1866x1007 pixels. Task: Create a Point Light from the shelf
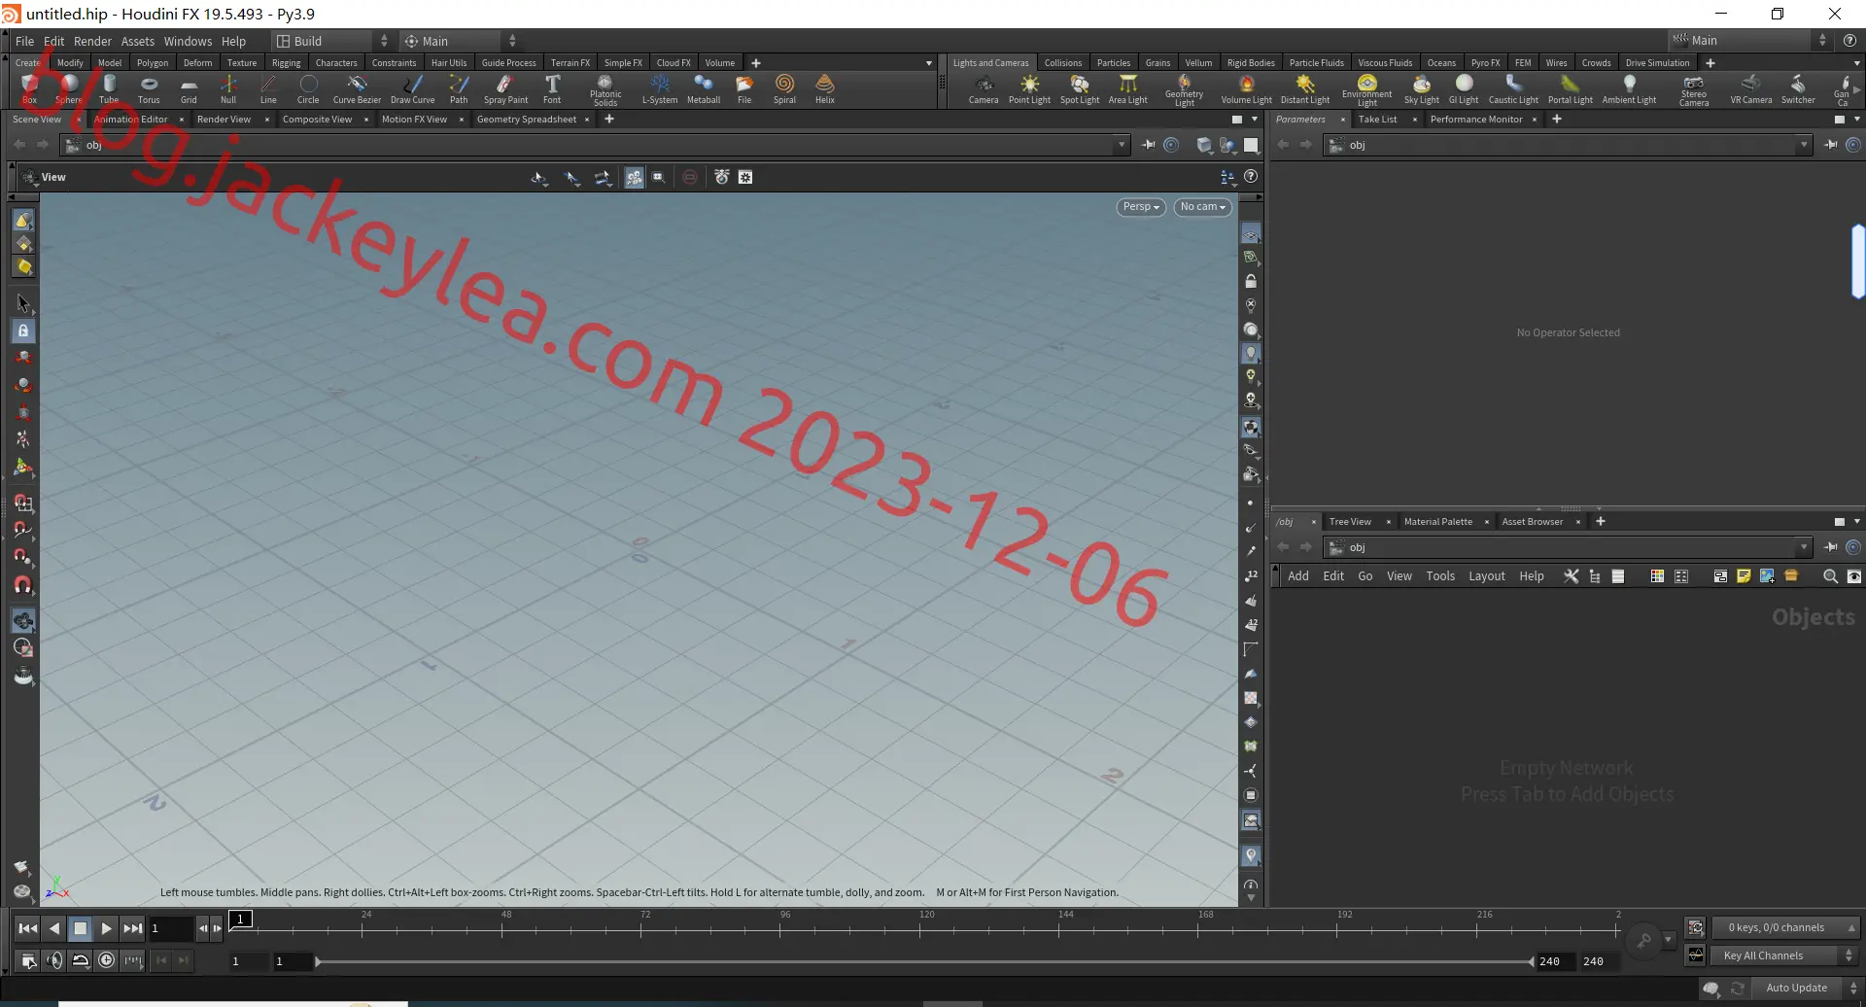click(x=1029, y=88)
